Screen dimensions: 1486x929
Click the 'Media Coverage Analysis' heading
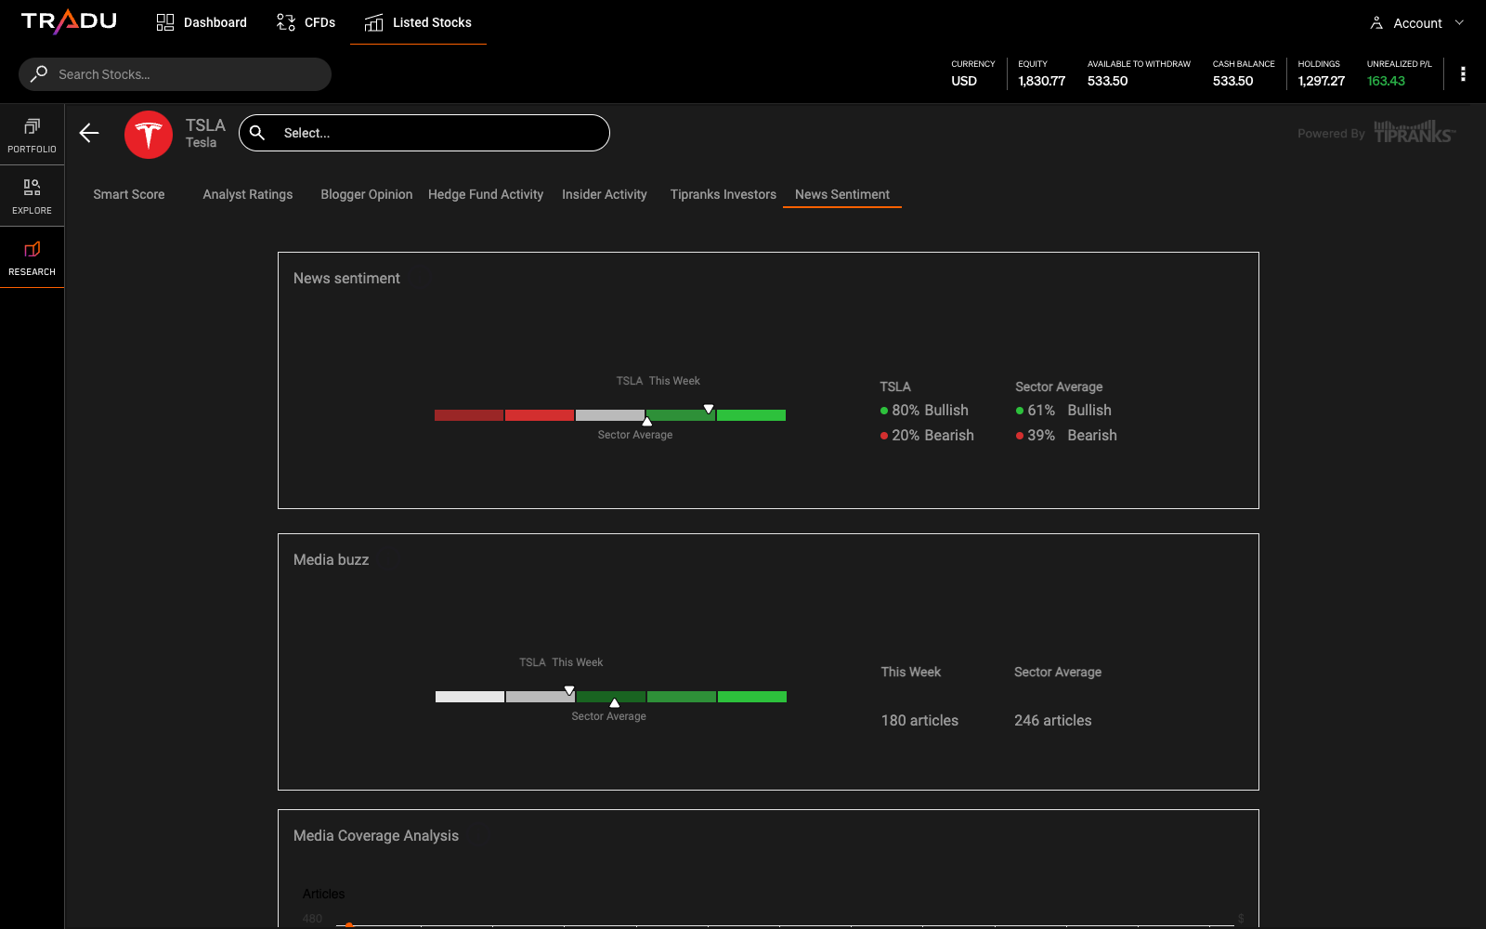(x=376, y=835)
